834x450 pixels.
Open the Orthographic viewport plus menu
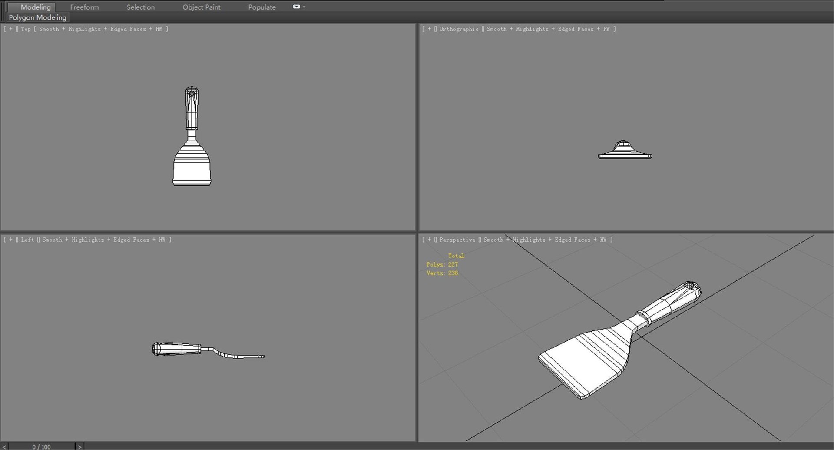click(x=429, y=29)
